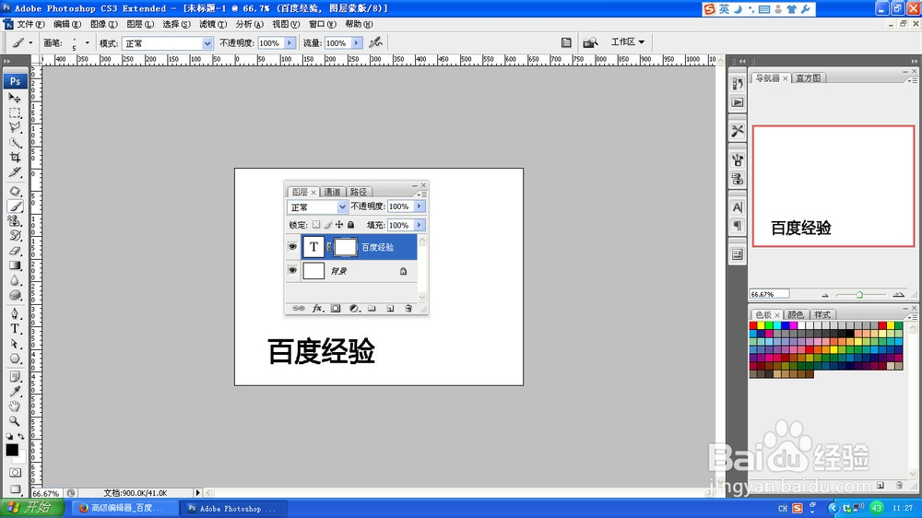The width and height of the screenshot is (922, 518).
Task: Open the 流量 flow arrow
Action: coord(356,43)
